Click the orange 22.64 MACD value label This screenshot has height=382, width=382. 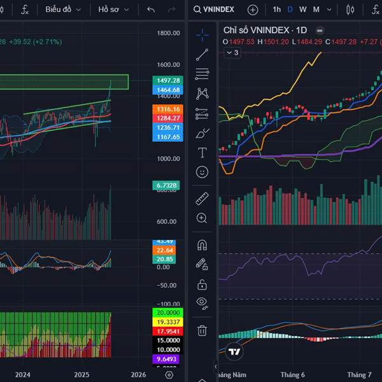tap(164, 250)
